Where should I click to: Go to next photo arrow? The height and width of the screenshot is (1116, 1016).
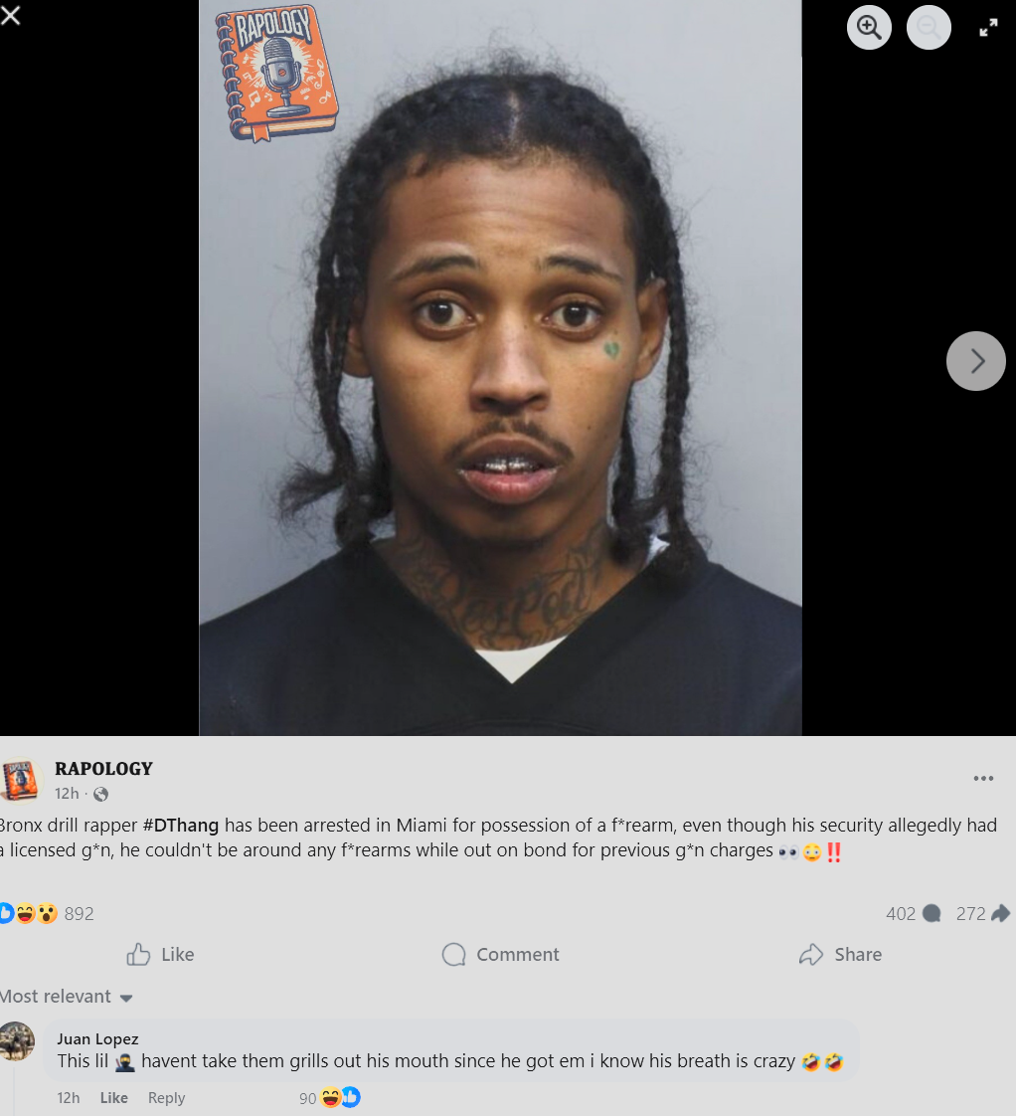coord(975,361)
